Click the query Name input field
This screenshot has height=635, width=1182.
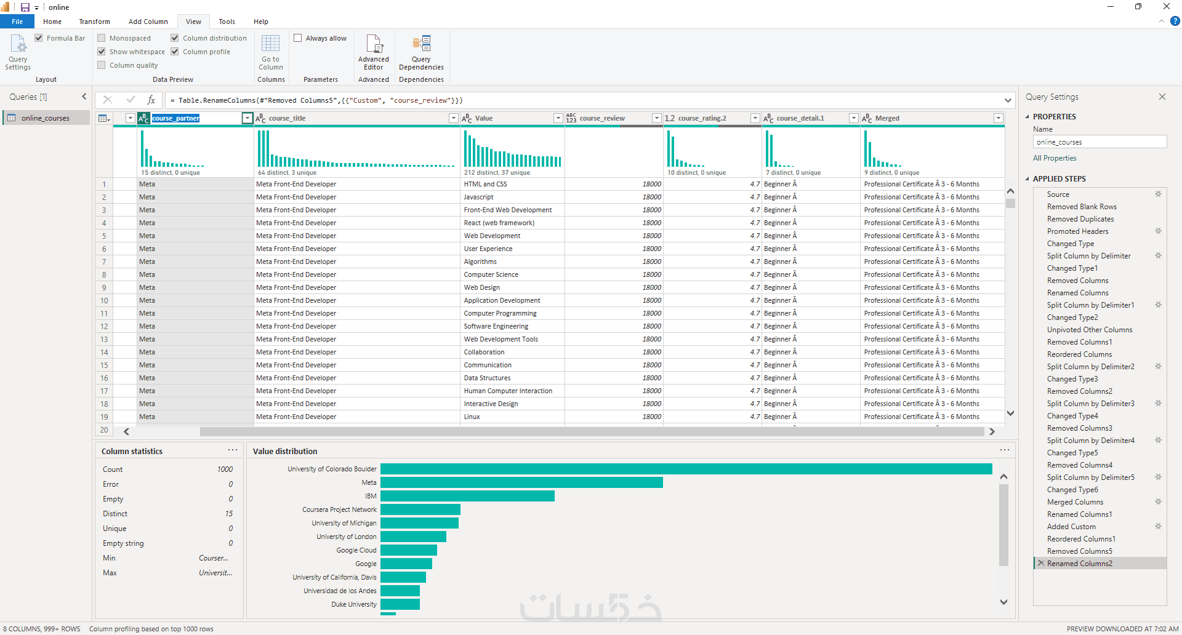click(1100, 142)
